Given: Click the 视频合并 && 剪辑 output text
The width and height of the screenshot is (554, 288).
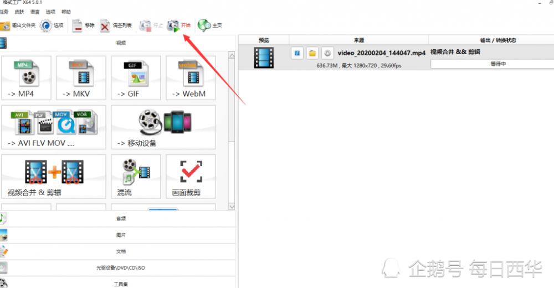Looking at the screenshot, I should coord(455,52).
